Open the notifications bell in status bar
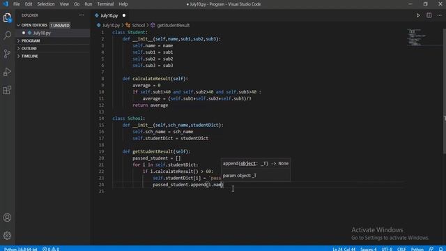446x251 pixels. [440, 249]
